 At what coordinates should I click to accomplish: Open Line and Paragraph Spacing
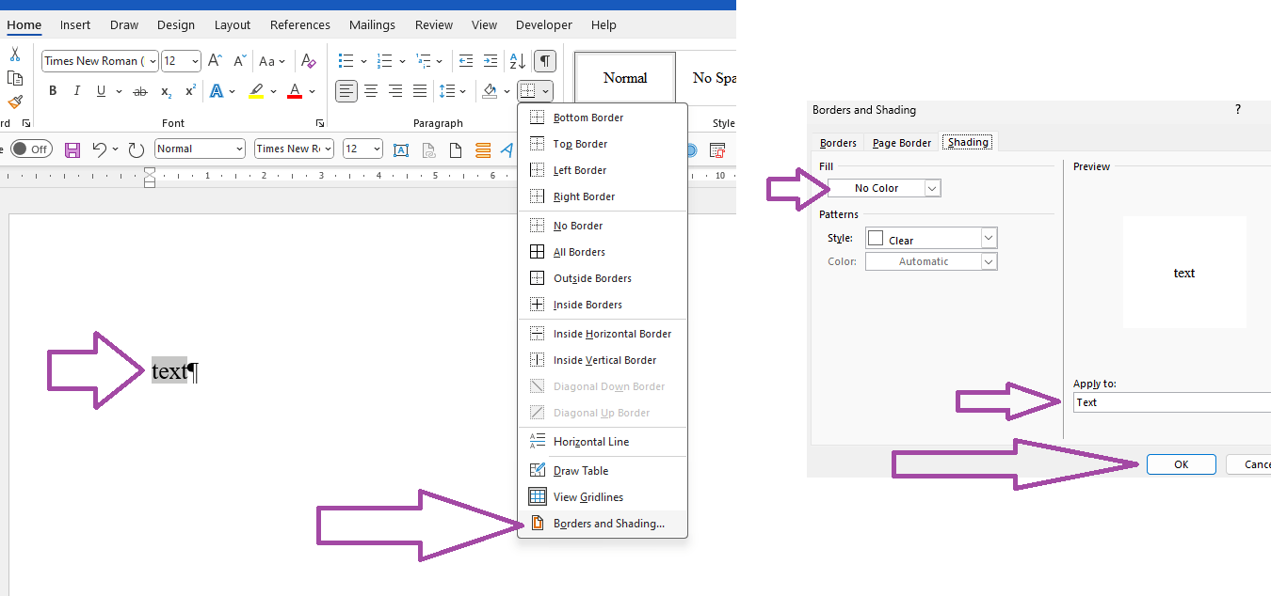[453, 91]
